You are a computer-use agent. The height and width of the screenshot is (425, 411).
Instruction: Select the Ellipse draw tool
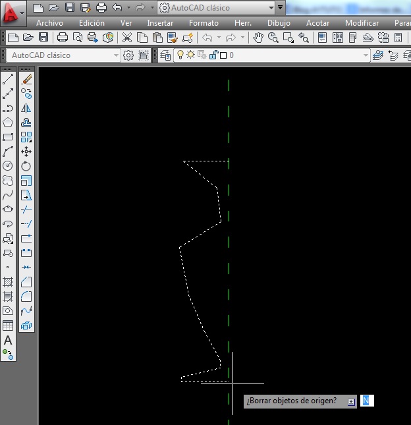8,210
